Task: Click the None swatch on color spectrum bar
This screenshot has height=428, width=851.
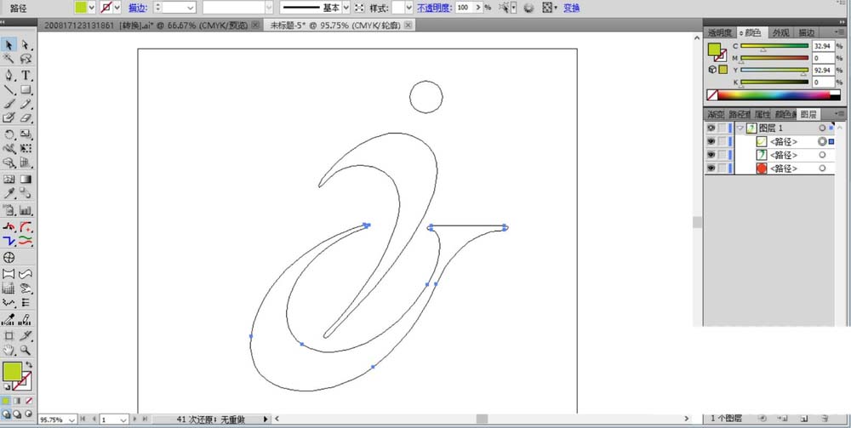Action: (x=712, y=95)
